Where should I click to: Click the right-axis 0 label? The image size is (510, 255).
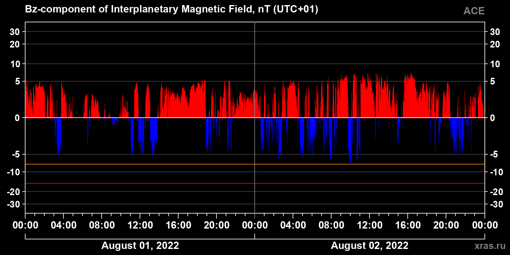coord(492,118)
